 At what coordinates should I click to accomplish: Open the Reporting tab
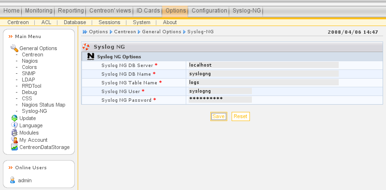pyautogui.click(x=71, y=11)
